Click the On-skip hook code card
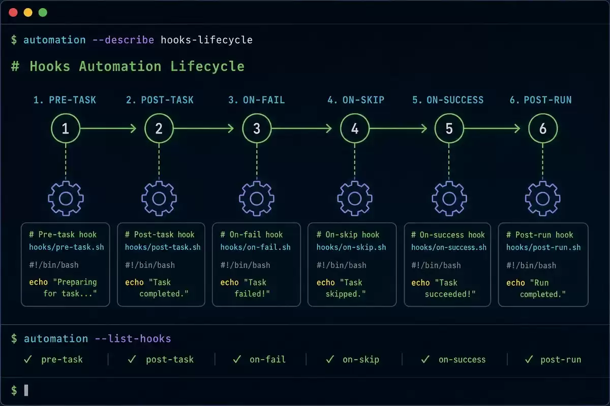This screenshot has height=406, width=610. point(352,264)
